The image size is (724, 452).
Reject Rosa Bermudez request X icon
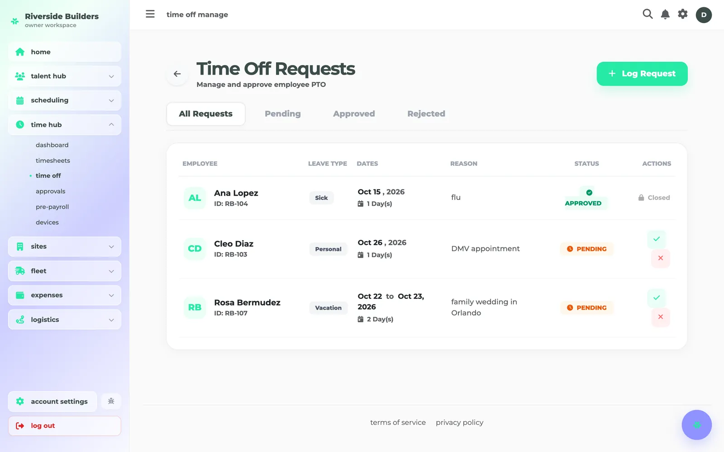point(661,317)
